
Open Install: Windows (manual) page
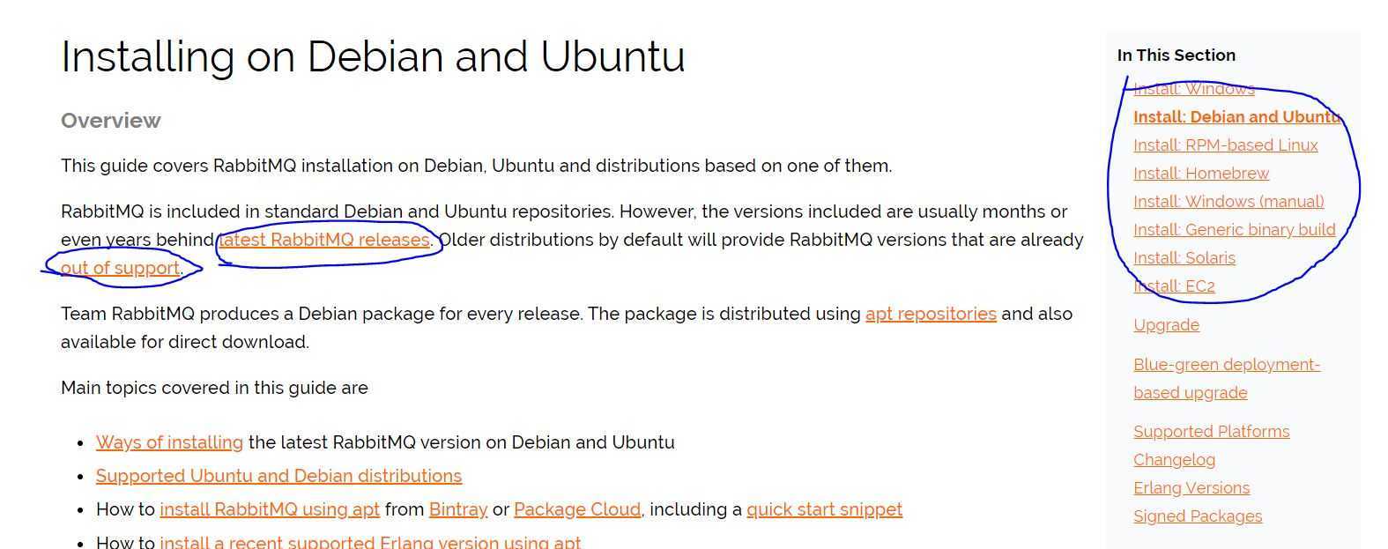pyautogui.click(x=1228, y=202)
